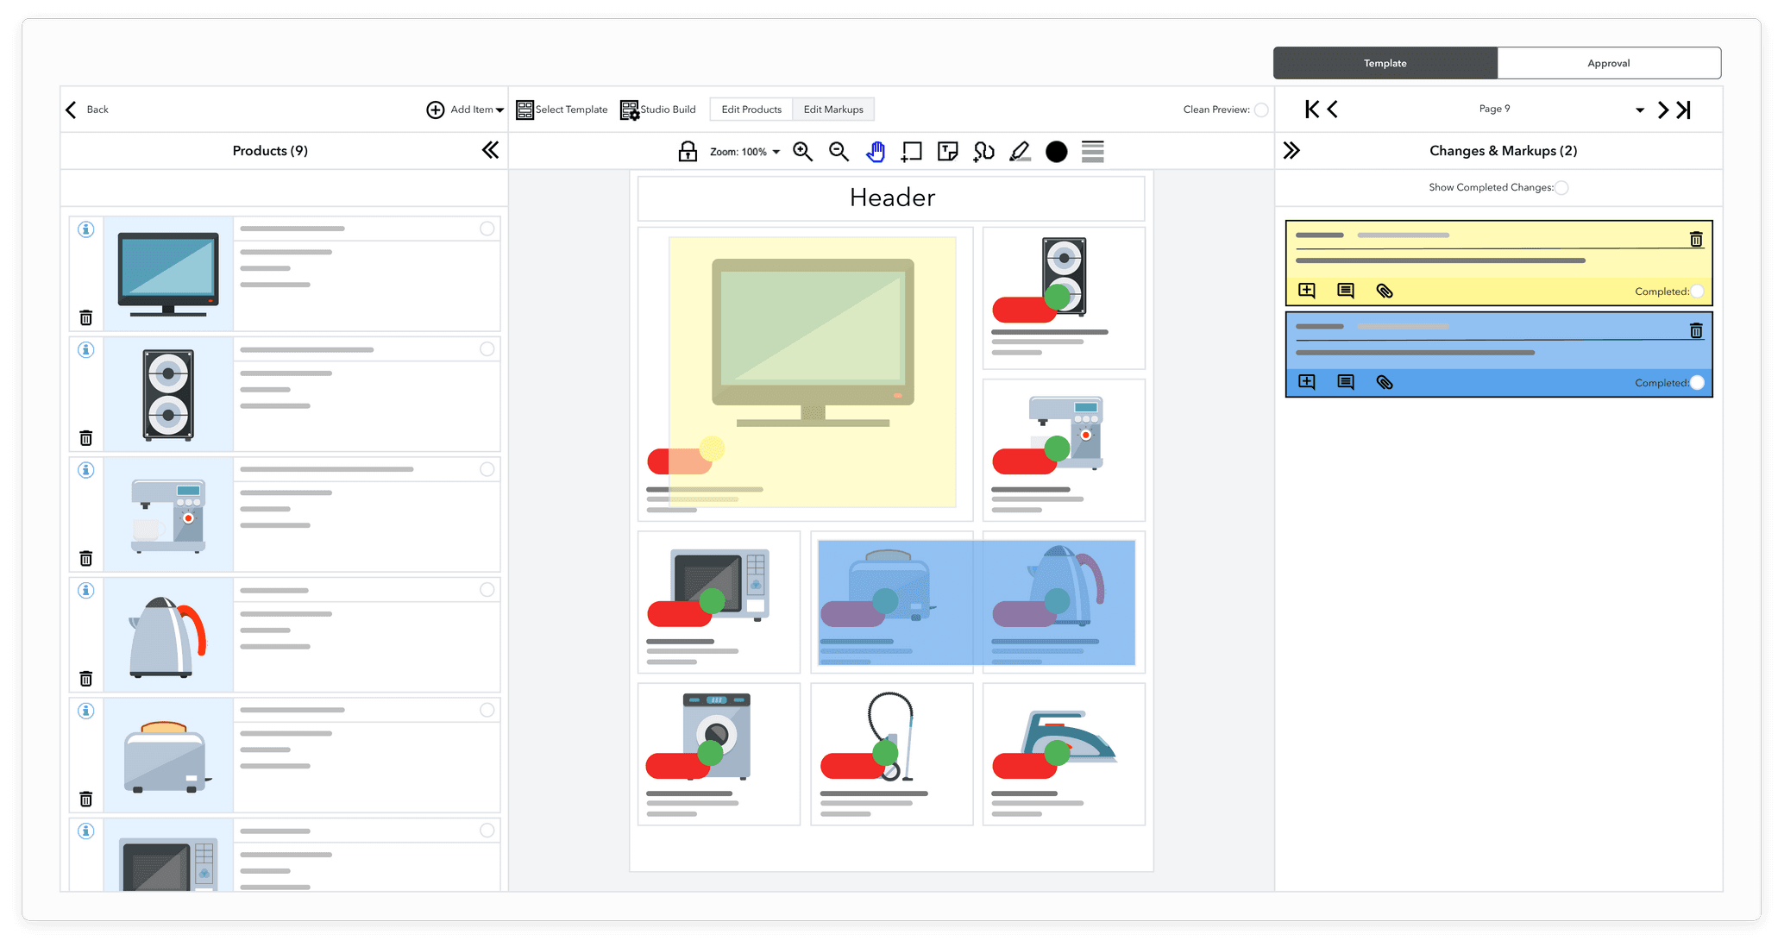This screenshot has height=947, width=1784.
Task: Select the highlighter pen tool
Action: 1020,152
